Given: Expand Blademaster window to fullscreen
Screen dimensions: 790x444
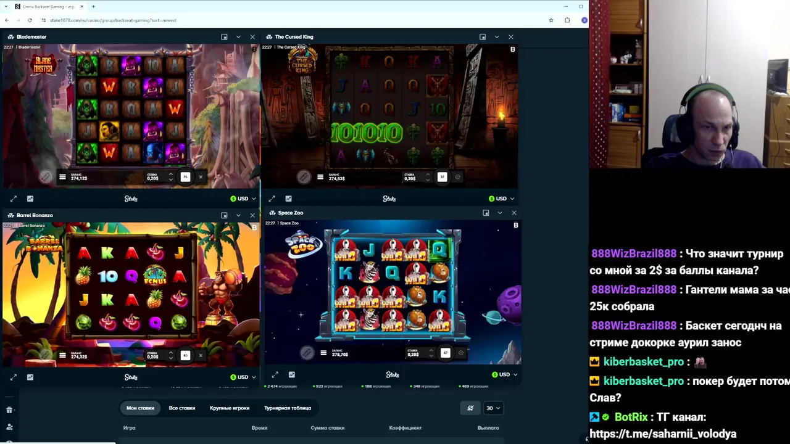Looking at the screenshot, I should (x=14, y=199).
